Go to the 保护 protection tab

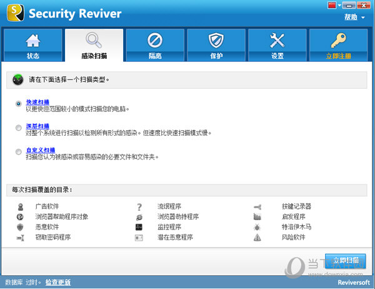tap(216, 45)
